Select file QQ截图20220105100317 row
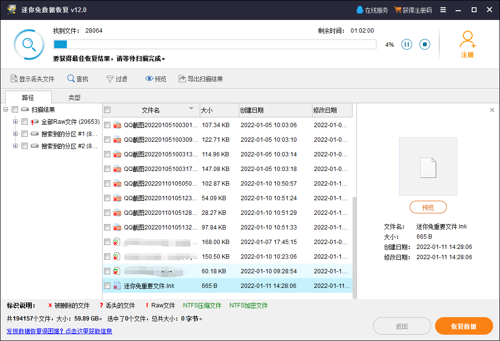500x341 pixels. pyautogui.click(x=228, y=169)
